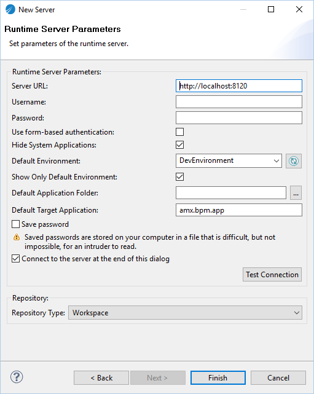Toggle Show Only Default Environment
The image size is (314, 394).
click(x=179, y=176)
